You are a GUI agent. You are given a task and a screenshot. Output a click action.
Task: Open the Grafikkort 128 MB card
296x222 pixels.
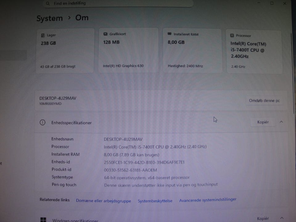128,50
